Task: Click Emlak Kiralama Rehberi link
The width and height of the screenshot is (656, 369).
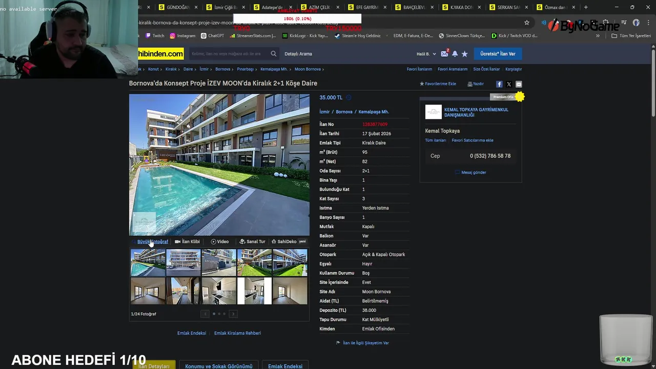Action: point(237,333)
